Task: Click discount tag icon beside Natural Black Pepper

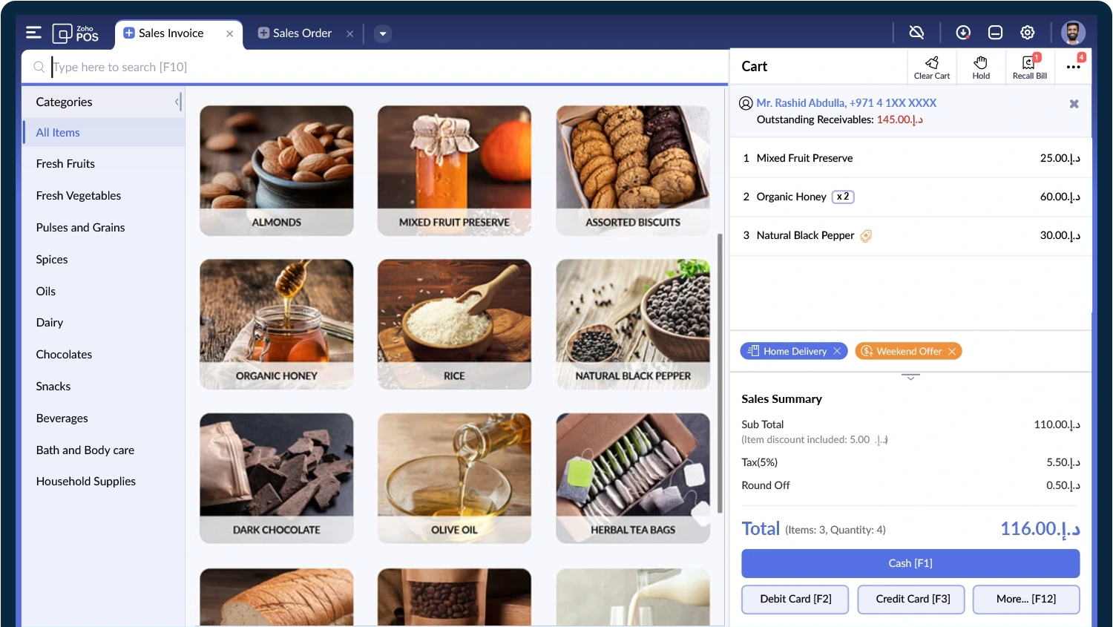Action: click(x=866, y=236)
